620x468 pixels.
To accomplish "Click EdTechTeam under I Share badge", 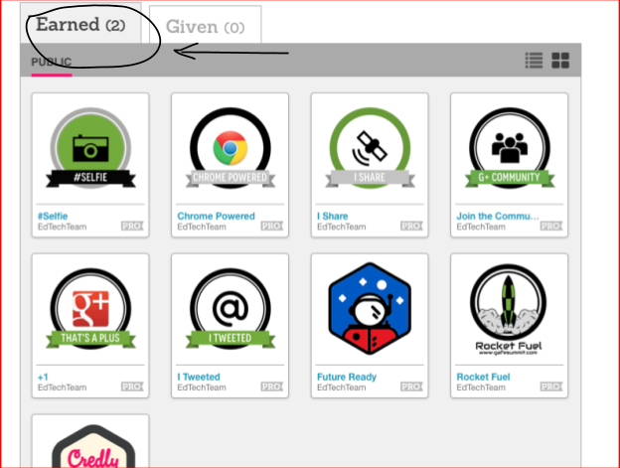I will point(341,227).
